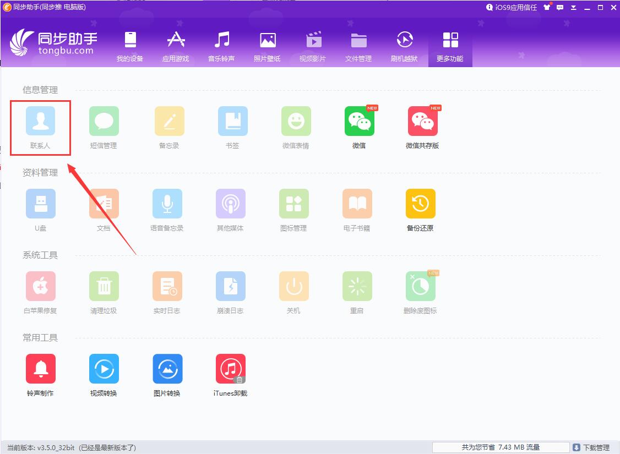Image resolution: width=620 pixels, height=454 pixels.
Task: Select the 图标管理 icon manager
Action: 293,204
